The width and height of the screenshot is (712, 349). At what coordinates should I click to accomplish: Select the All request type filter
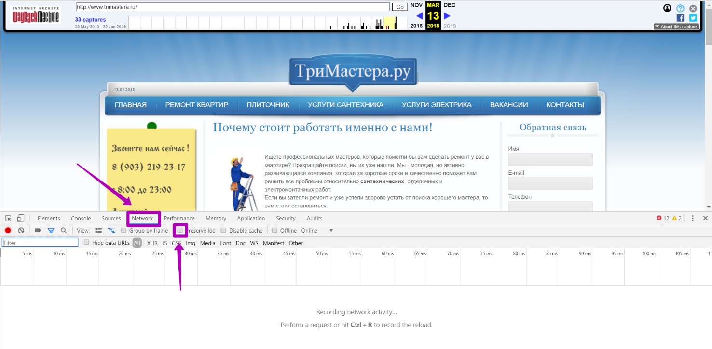click(137, 243)
